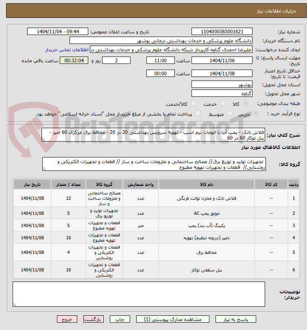Screen dimensions: 307x330
Task: Open اطلاعات تماس خریدار link
Action: point(67,50)
